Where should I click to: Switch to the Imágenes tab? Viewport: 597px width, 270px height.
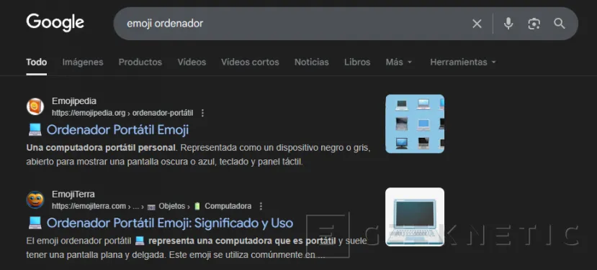point(83,62)
